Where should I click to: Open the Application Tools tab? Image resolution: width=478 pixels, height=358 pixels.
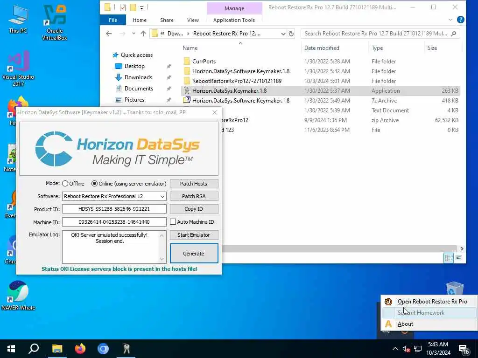pyautogui.click(x=234, y=20)
